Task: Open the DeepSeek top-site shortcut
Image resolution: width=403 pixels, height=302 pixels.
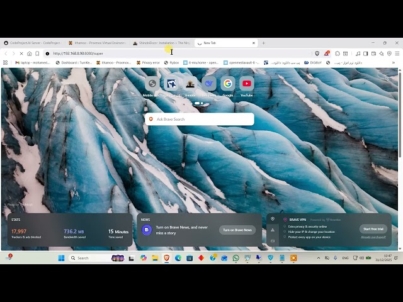Action: pos(208,84)
